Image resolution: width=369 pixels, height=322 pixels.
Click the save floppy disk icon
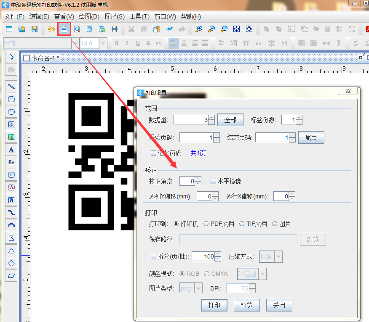tap(35, 29)
